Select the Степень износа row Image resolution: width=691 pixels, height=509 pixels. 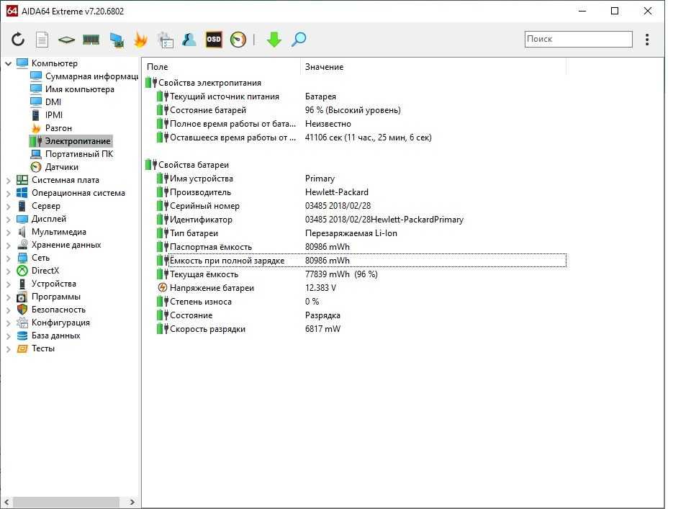pos(361,302)
